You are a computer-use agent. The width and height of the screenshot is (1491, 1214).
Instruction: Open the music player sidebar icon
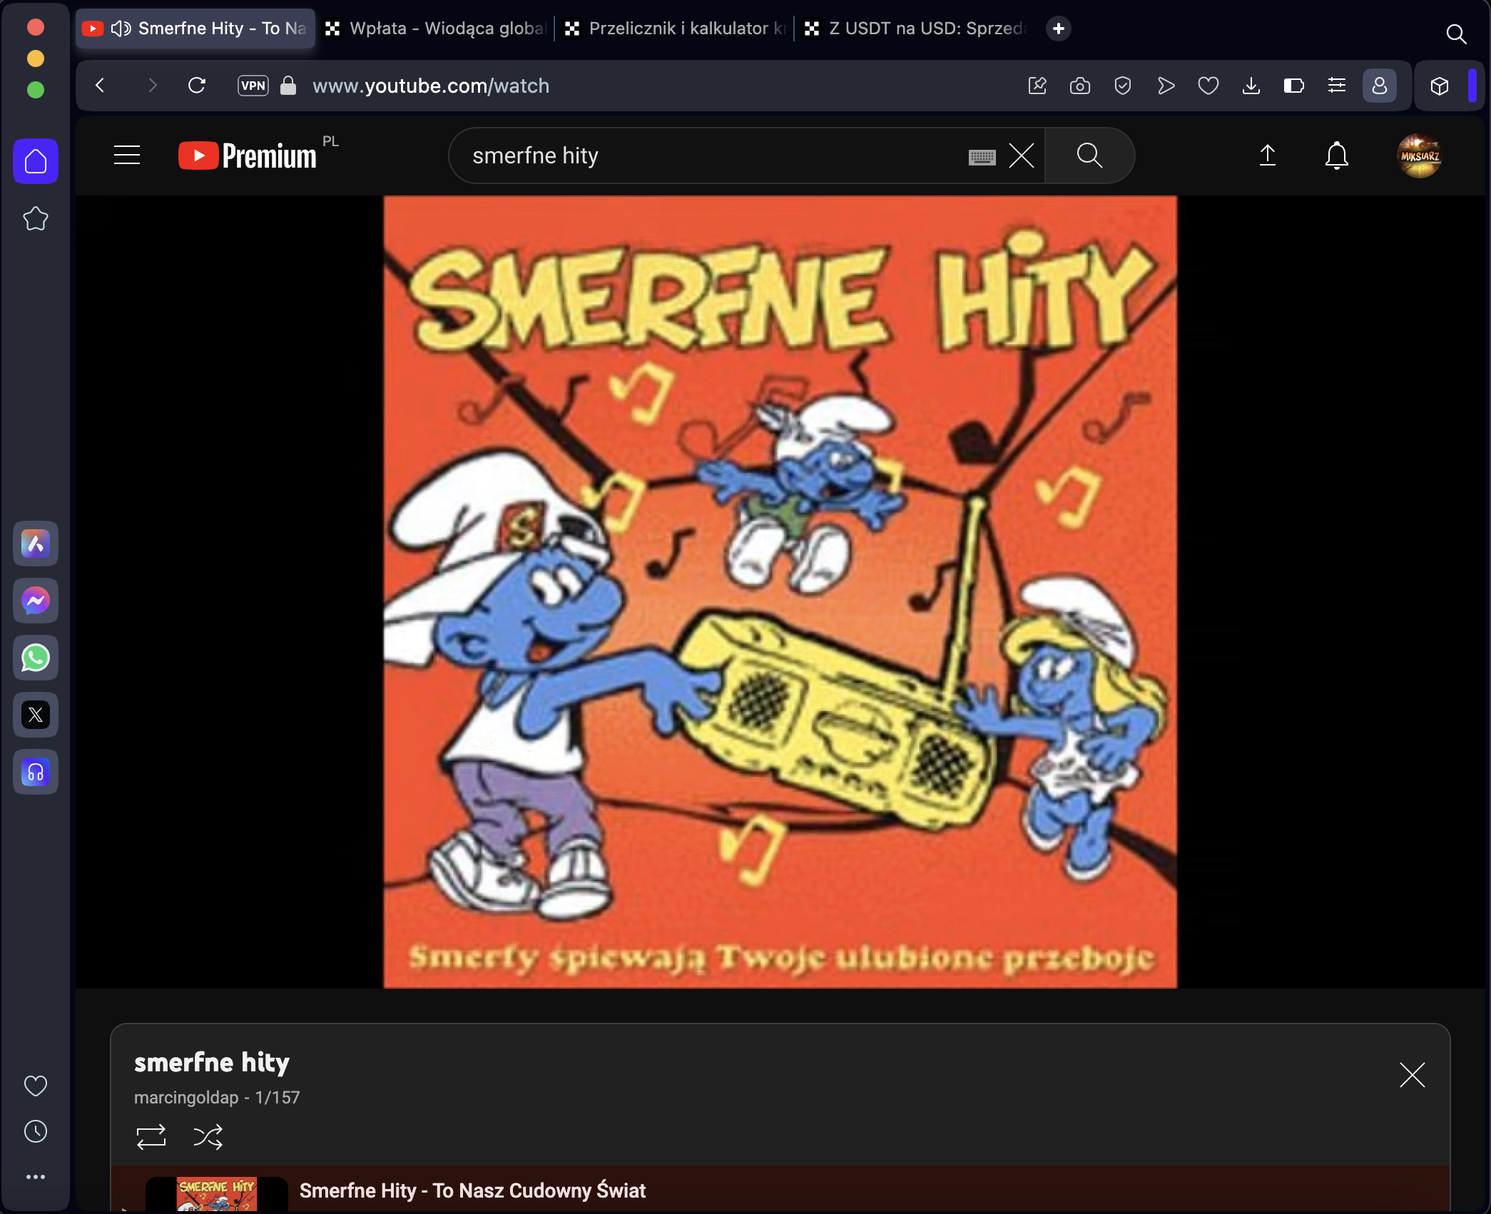pyautogui.click(x=35, y=772)
